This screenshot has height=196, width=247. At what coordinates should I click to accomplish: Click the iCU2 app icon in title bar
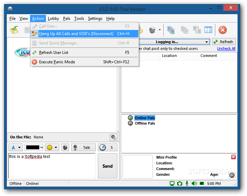point(10,9)
